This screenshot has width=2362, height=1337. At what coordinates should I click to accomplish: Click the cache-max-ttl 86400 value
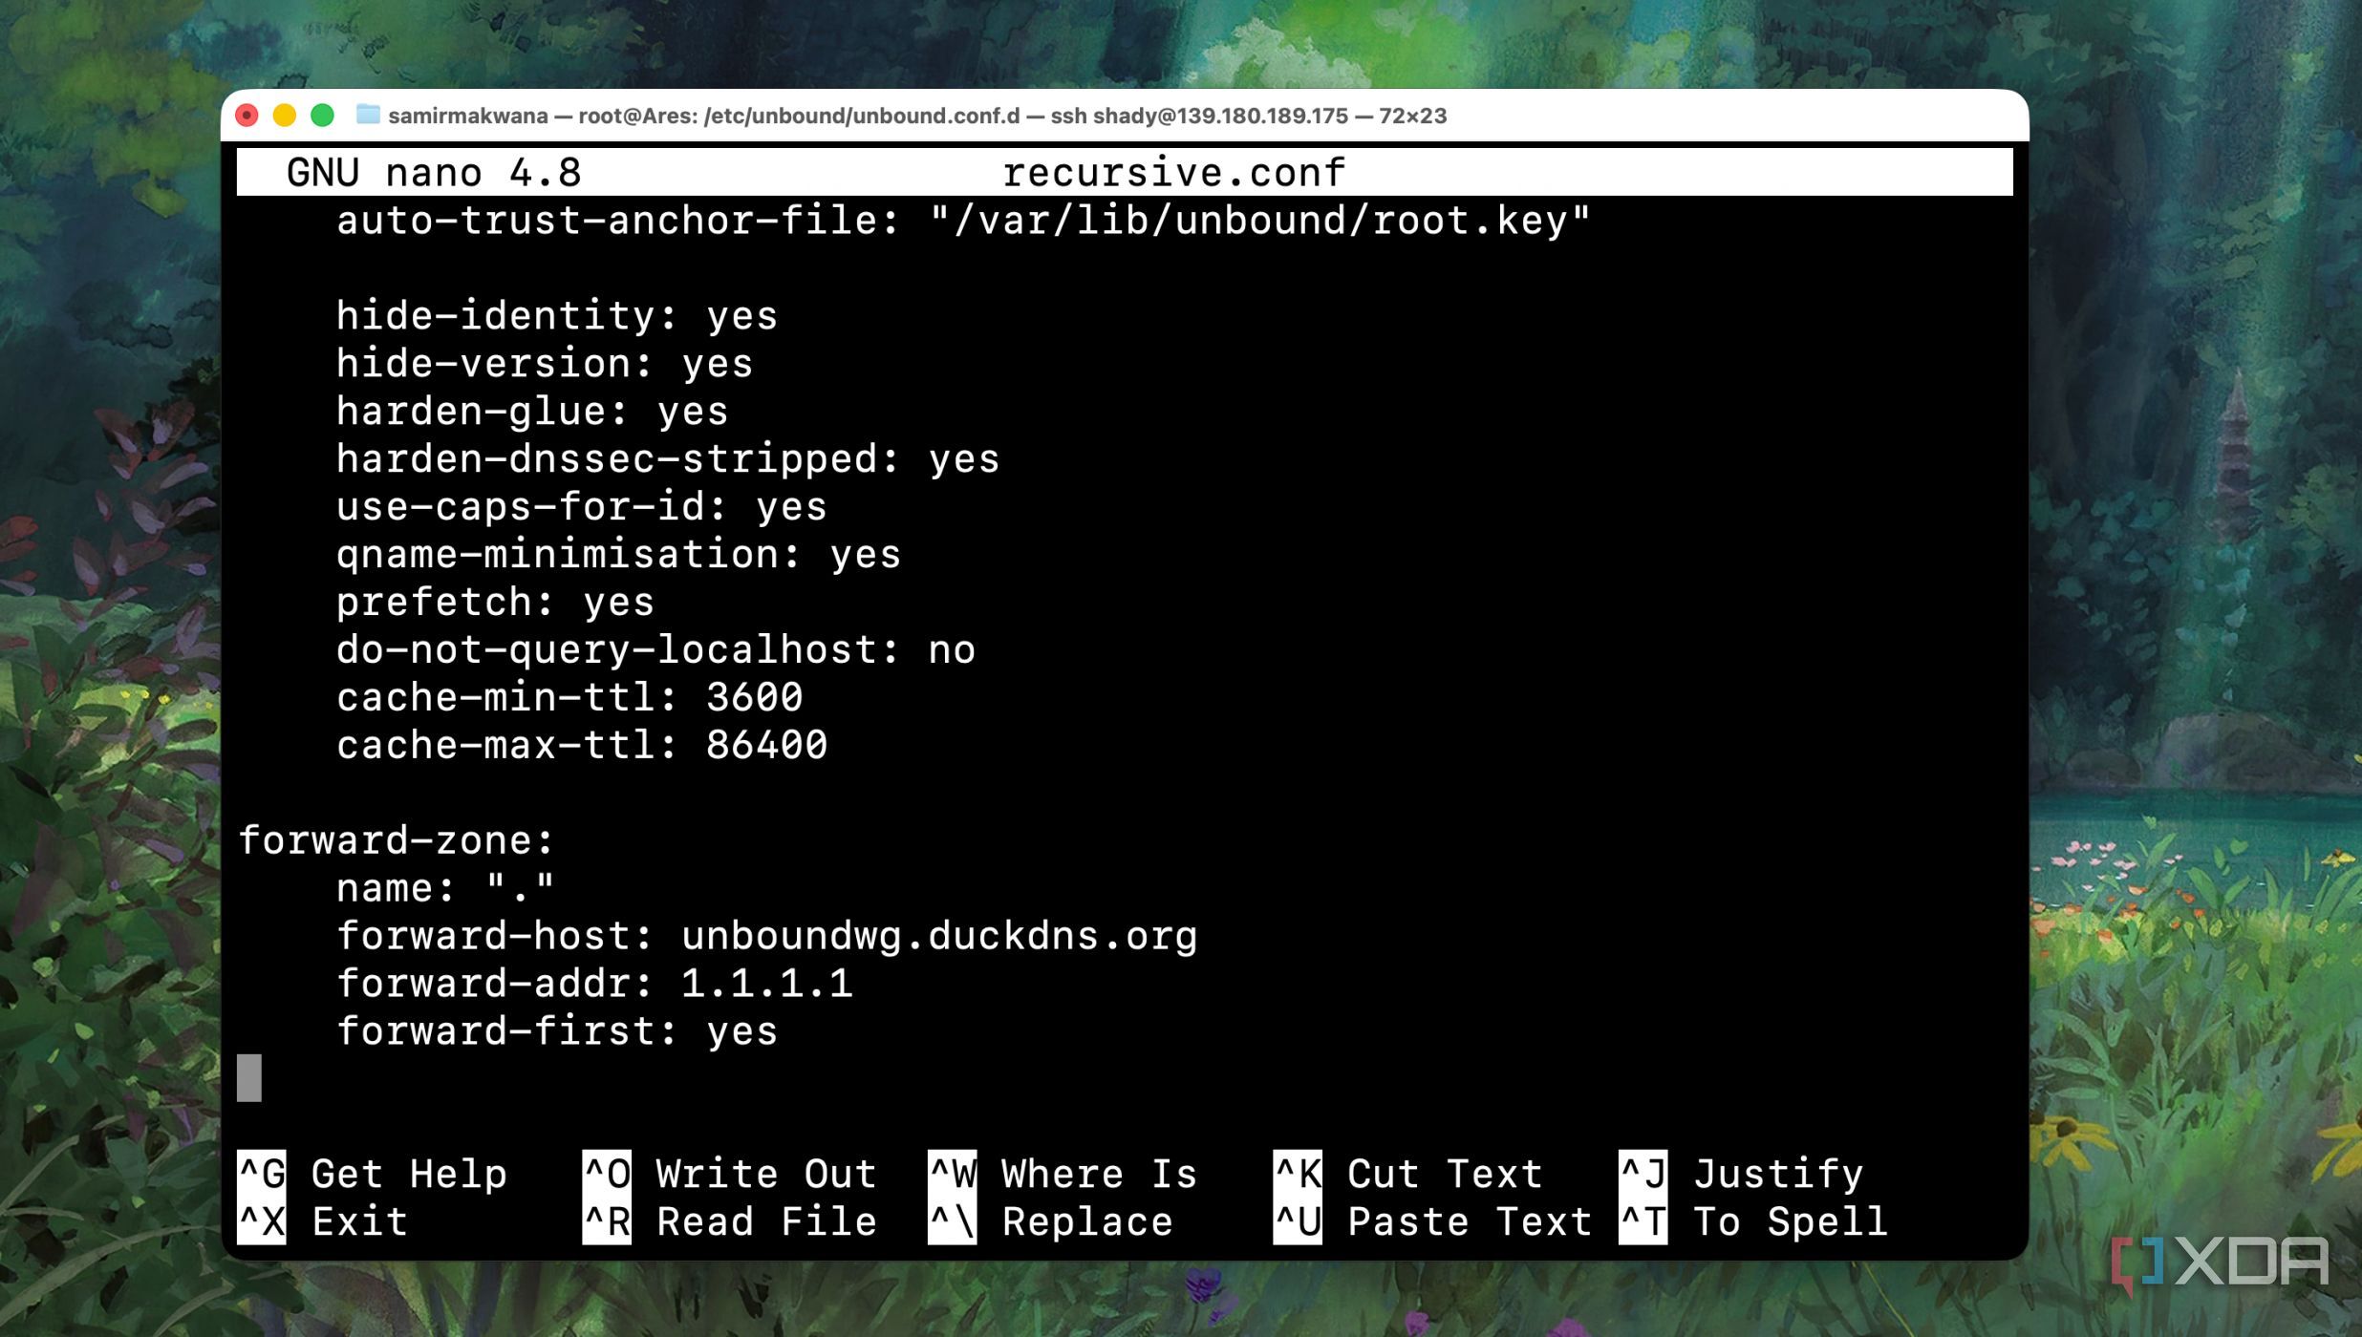click(x=766, y=745)
